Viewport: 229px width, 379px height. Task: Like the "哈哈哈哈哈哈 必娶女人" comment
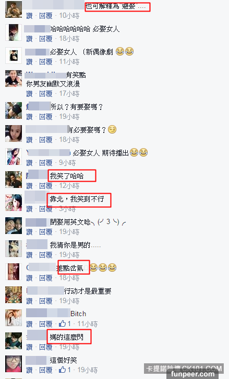point(29,39)
